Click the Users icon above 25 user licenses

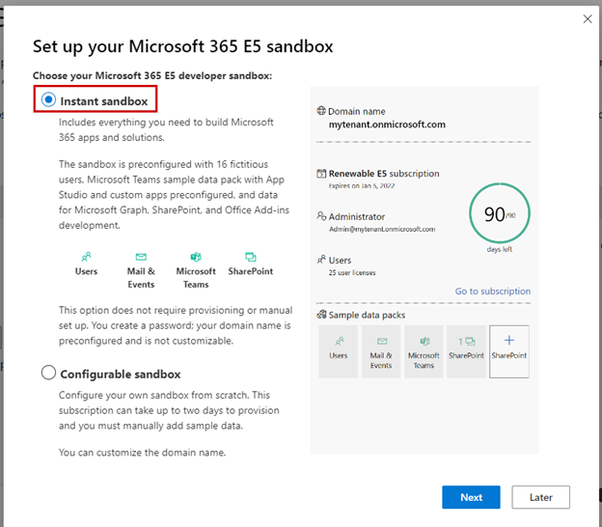point(321,260)
